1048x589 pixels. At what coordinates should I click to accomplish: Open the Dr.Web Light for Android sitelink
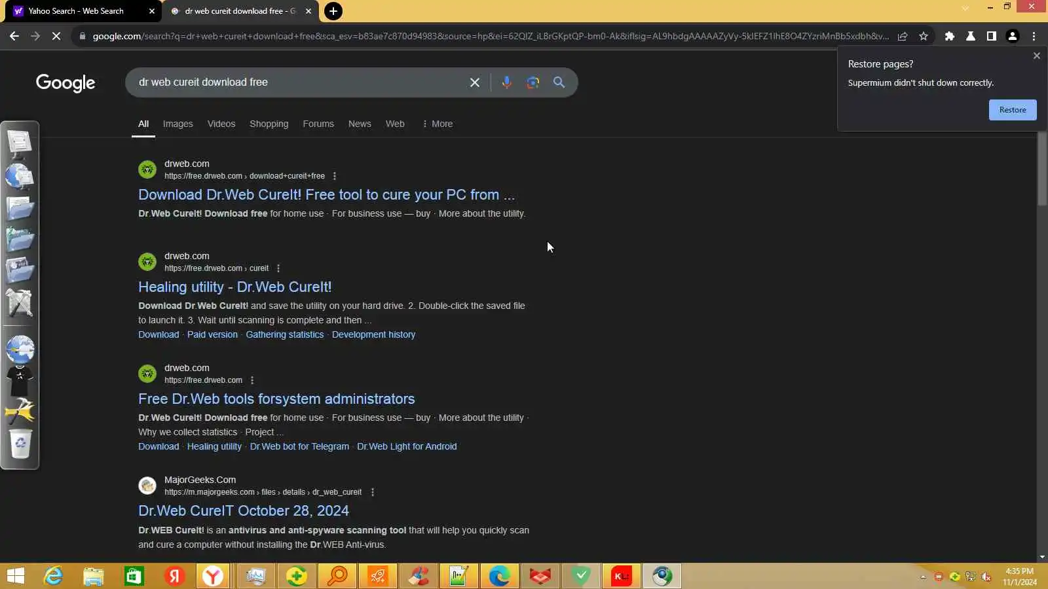click(407, 446)
